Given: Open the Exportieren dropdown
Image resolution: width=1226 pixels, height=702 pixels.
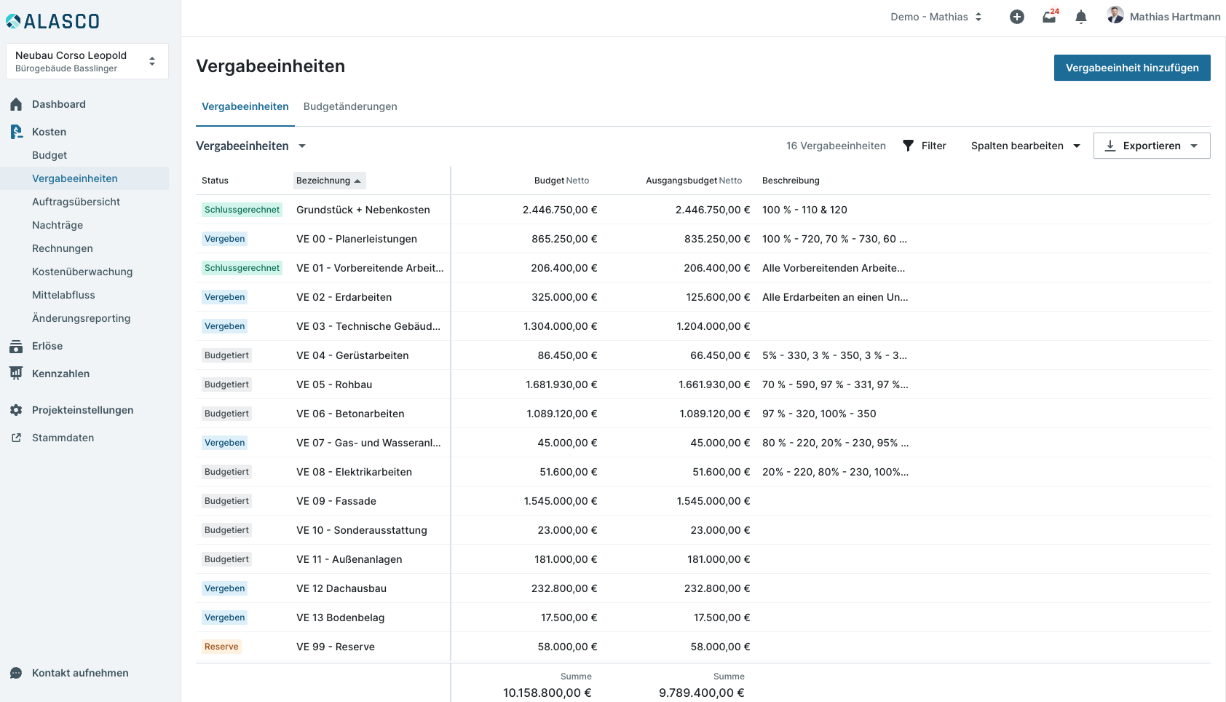Looking at the screenshot, I should pos(1151,146).
